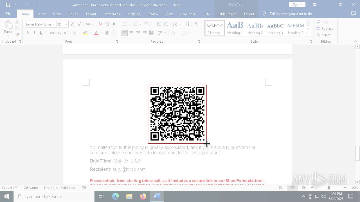Apply the Heading 1 style
The height and width of the screenshot is (202, 360).
[x=235, y=28]
